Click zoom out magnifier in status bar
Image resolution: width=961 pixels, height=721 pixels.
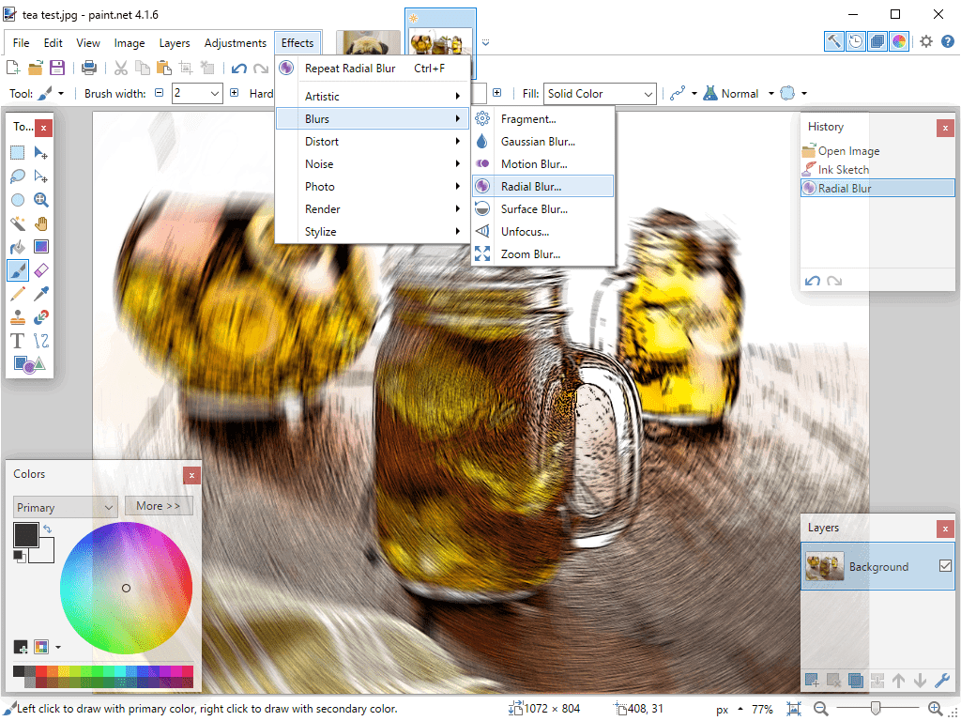pos(821,709)
